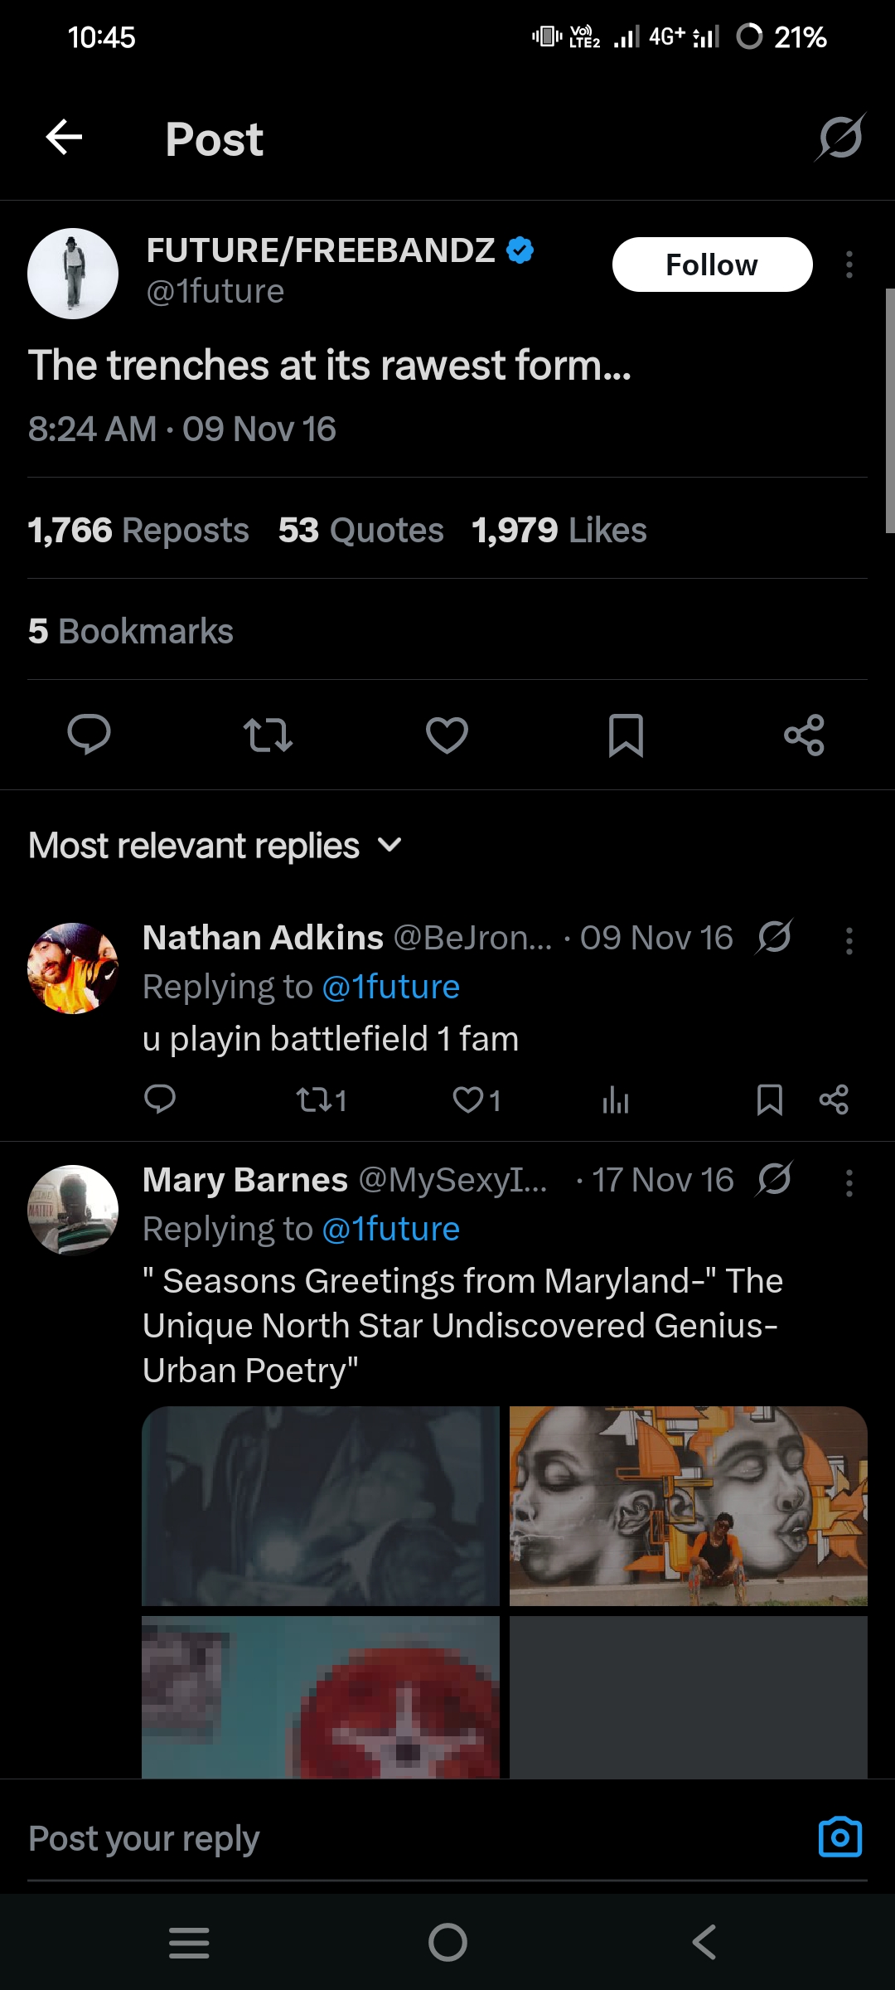Screen dimensions: 895x1990
Task: Open the 53 Quotes list
Action: click(360, 531)
